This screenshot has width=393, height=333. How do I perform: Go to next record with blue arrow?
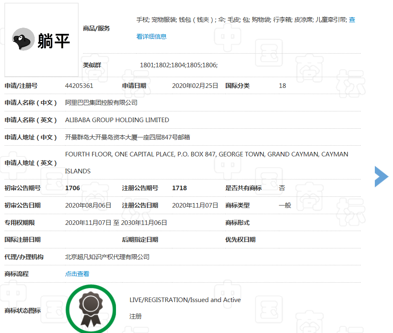381,177
